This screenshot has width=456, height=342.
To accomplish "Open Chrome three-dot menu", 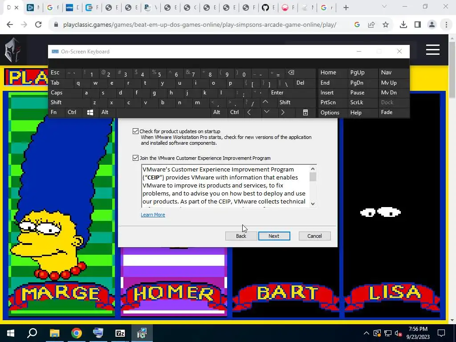I will pos(446,25).
